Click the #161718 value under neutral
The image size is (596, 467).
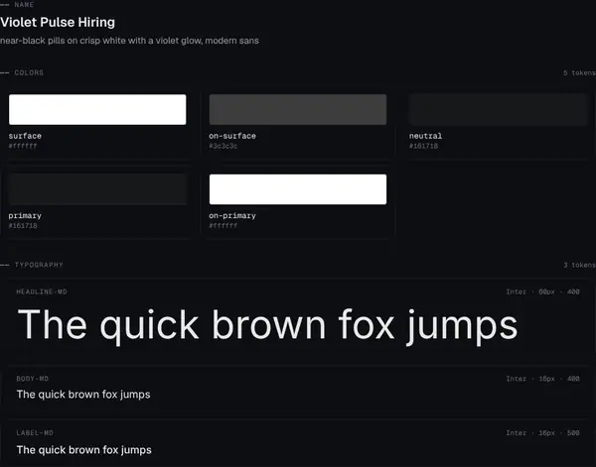tap(423, 146)
